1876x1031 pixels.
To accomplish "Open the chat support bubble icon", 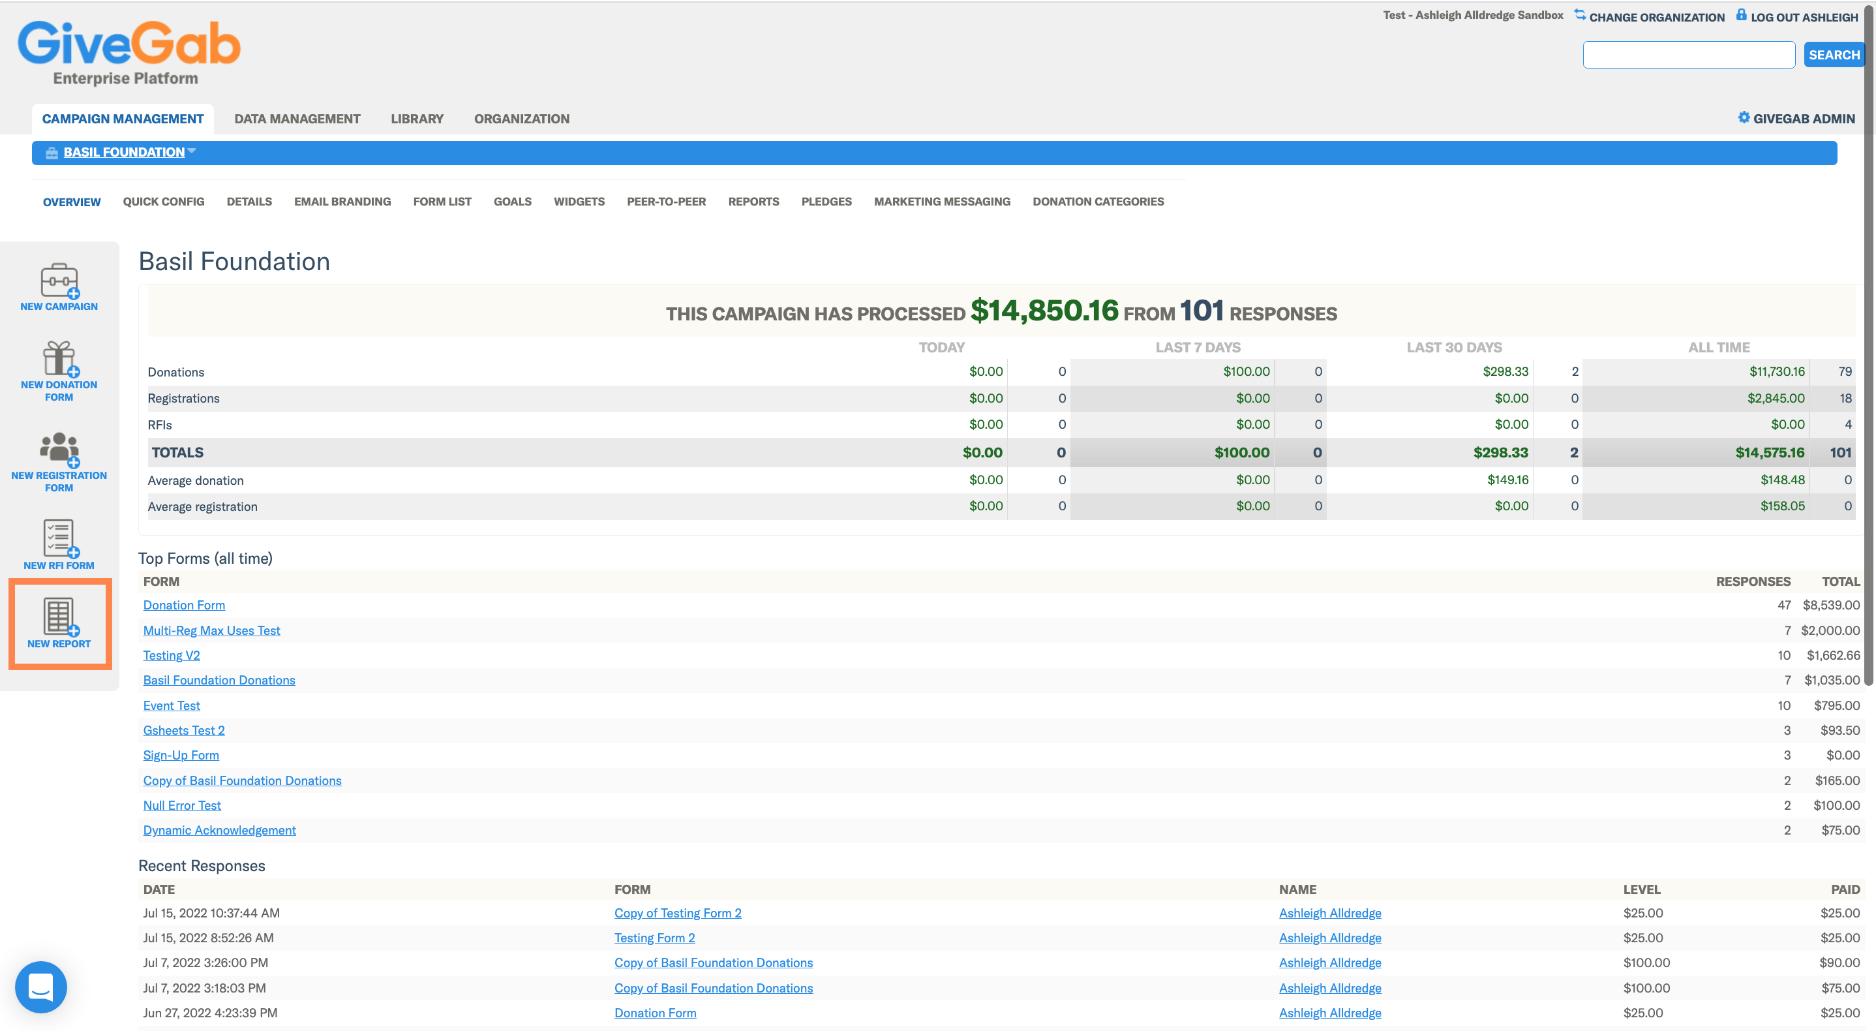I will tap(41, 987).
